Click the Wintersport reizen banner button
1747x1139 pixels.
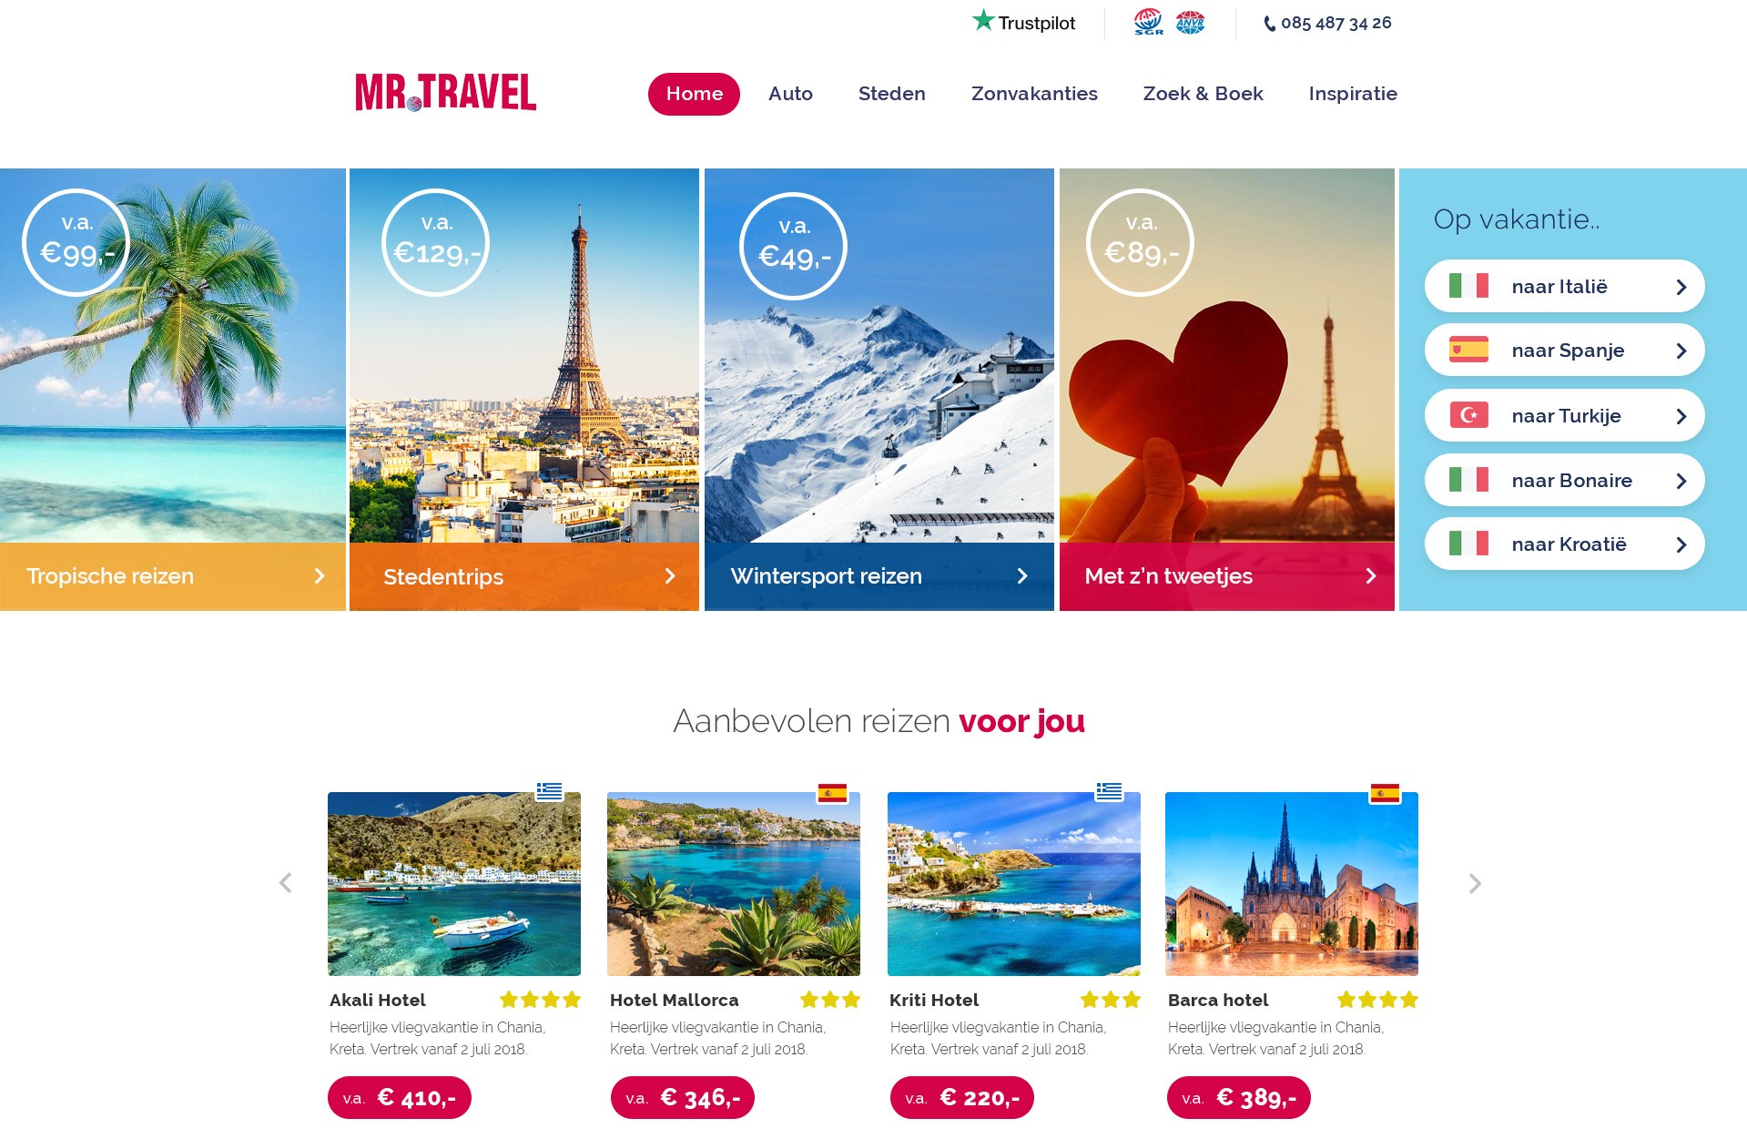click(x=879, y=576)
